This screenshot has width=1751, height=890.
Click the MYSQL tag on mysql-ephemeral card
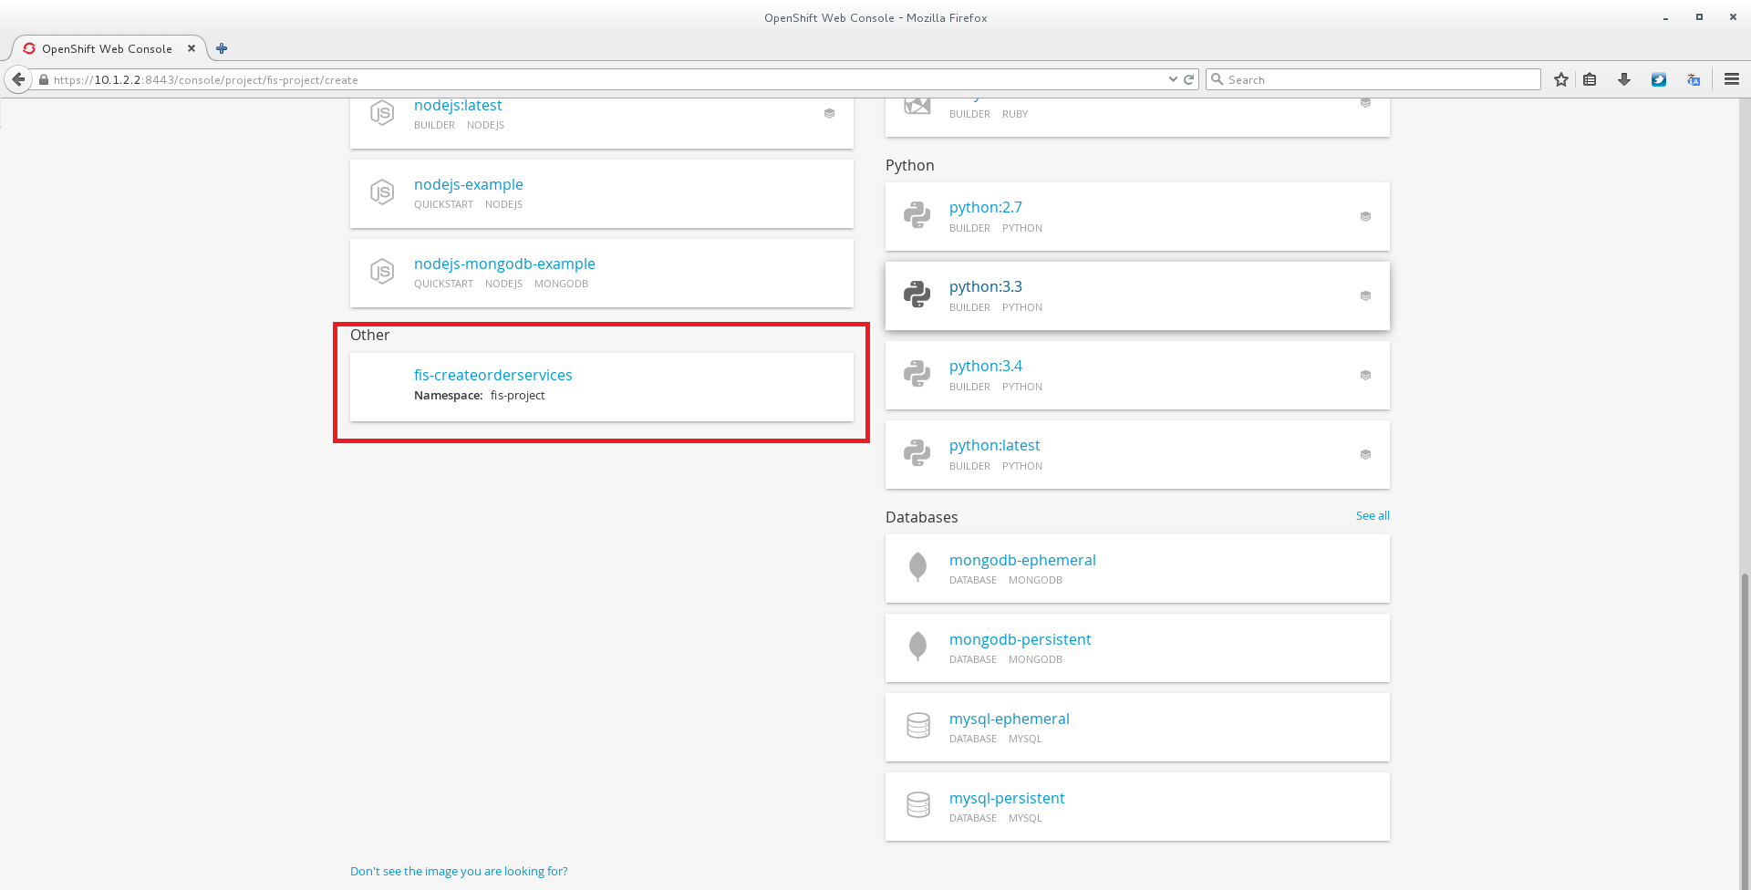[1025, 739]
